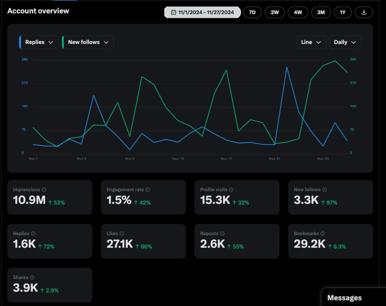Click the info icon beside Bookmarks
Screen dimensions: 386x306
point(323,234)
